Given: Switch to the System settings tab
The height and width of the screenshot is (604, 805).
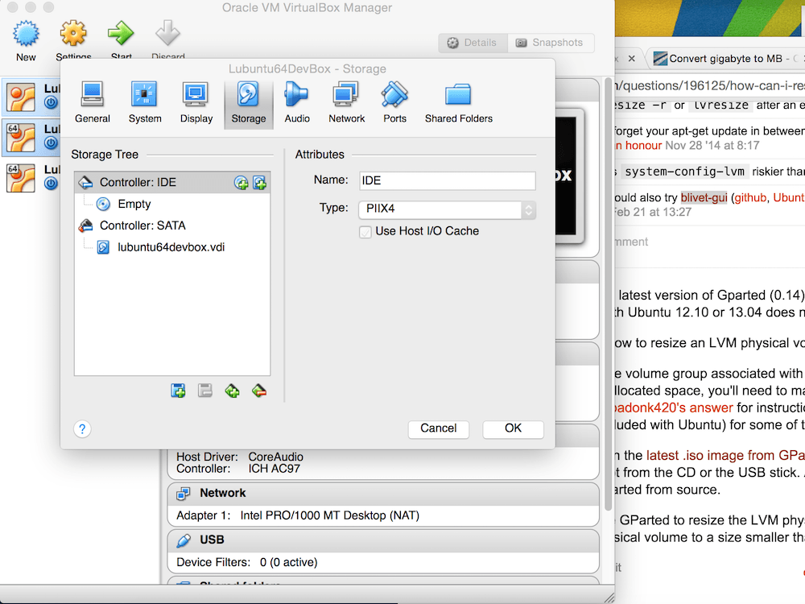Looking at the screenshot, I should 145,103.
